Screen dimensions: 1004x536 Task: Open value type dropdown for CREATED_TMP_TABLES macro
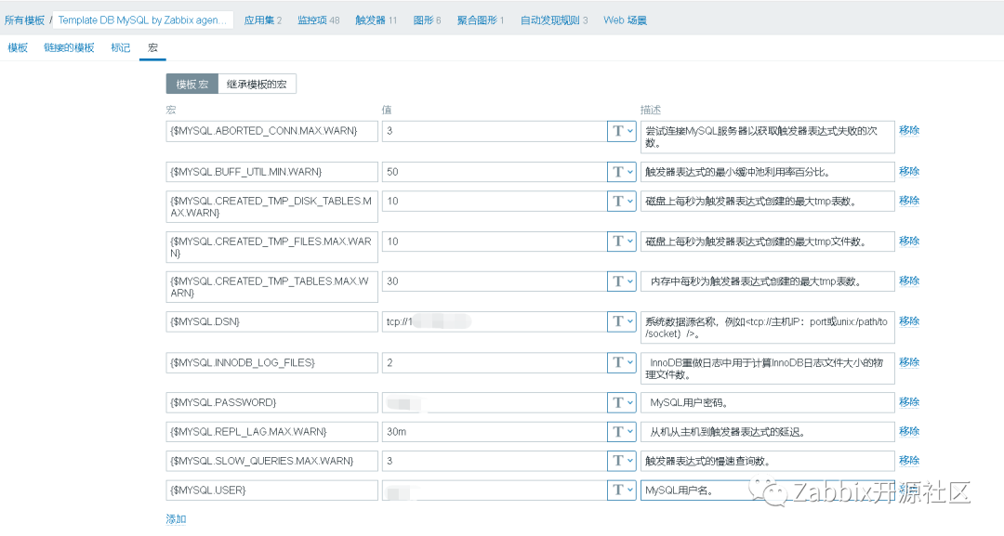pyautogui.click(x=621, y=281)
